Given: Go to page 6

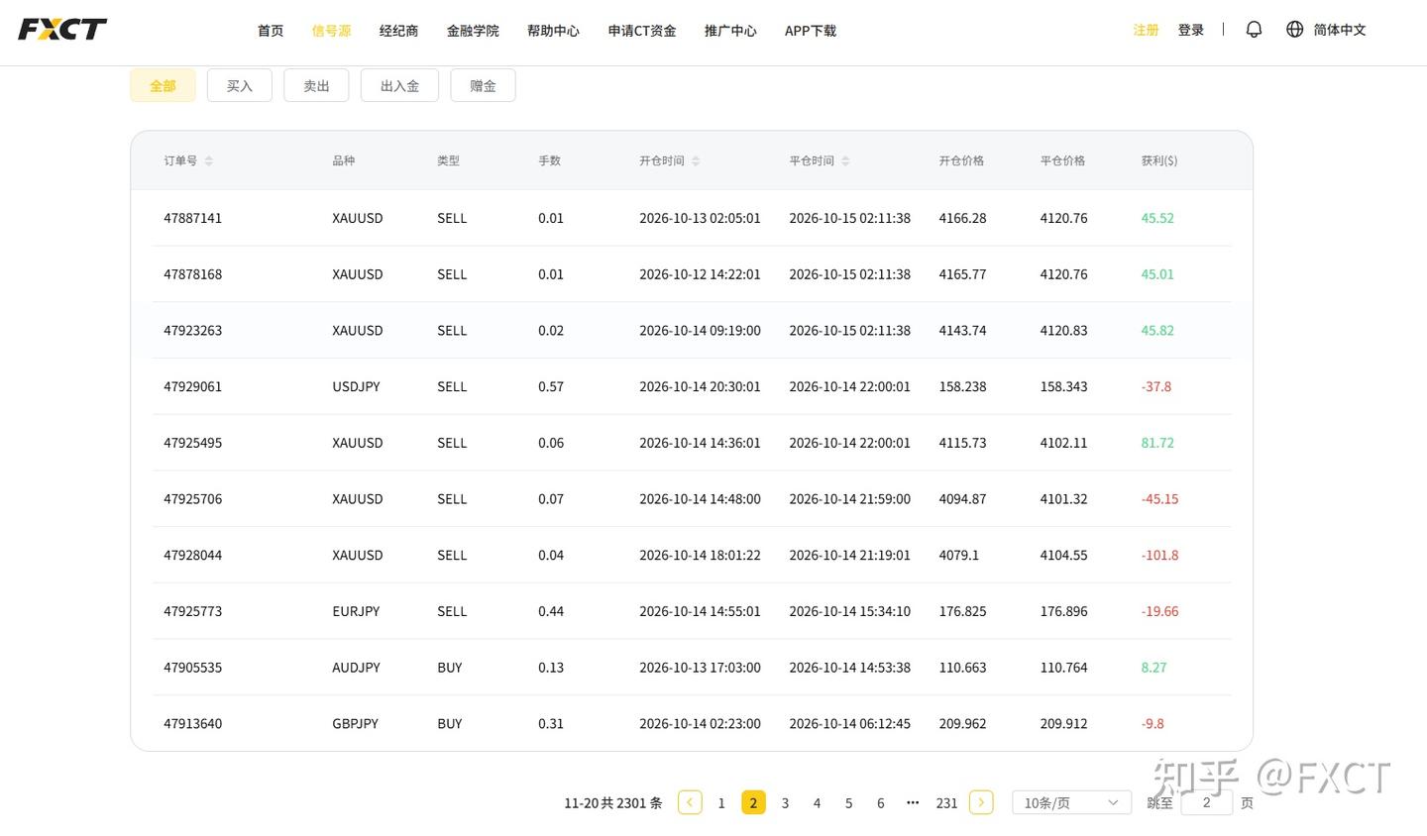Looking at the screenshot, I should click(x=880, y=802).
